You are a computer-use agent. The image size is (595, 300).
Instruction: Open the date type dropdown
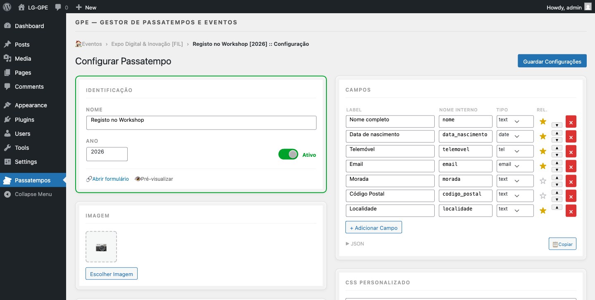coord(515,136)
